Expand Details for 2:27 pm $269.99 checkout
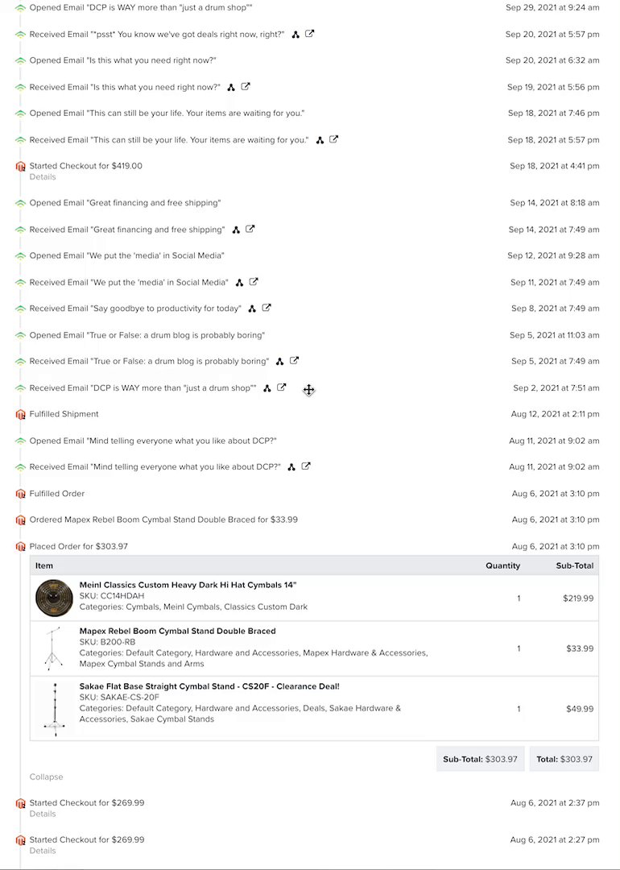This screenshot has height=870, width=620. tap(43, 851)
